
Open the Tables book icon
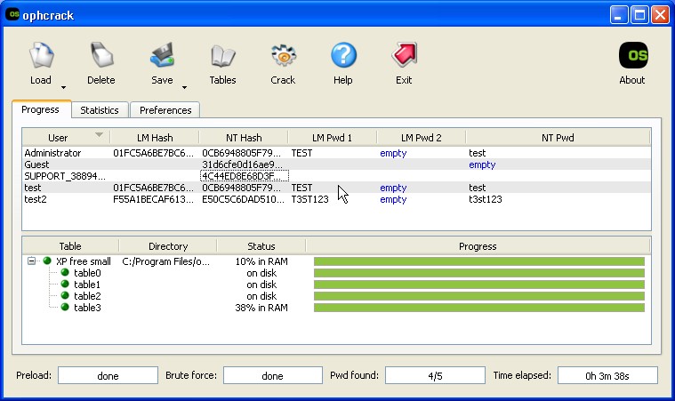tap(223, 56)
